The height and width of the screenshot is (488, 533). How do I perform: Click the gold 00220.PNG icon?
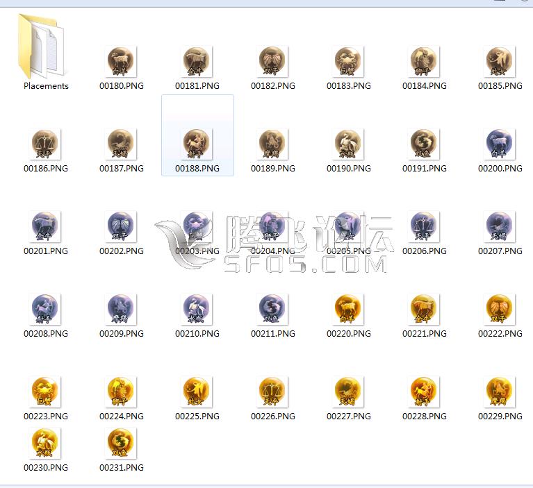tap(349, 310)
